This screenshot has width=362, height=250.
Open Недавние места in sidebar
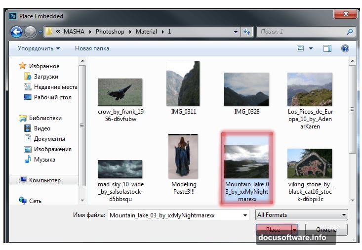click(56, 87)
